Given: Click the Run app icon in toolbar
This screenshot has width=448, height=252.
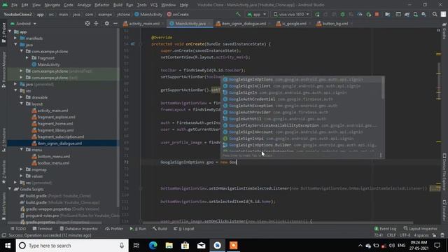Looking at the screenshot, I should (x=317, y=14).
